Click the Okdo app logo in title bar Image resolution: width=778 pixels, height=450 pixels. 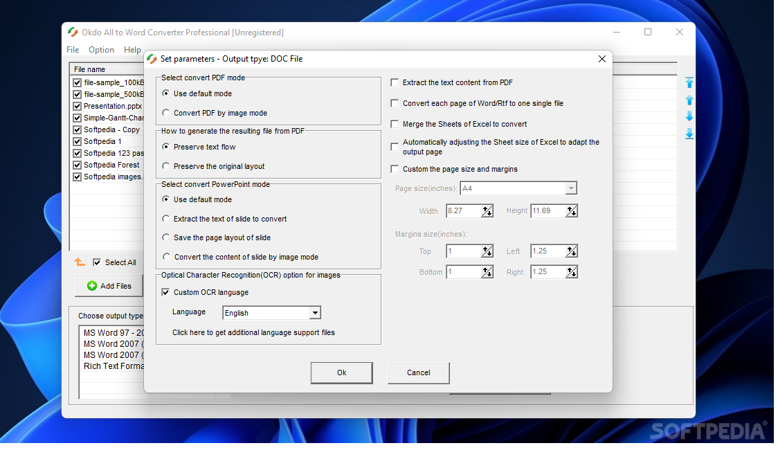tap(73, 33)
